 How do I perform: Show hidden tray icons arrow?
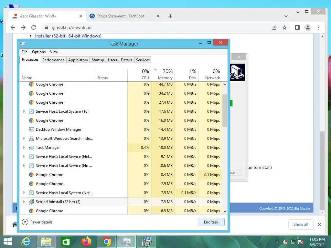point(277,242)
